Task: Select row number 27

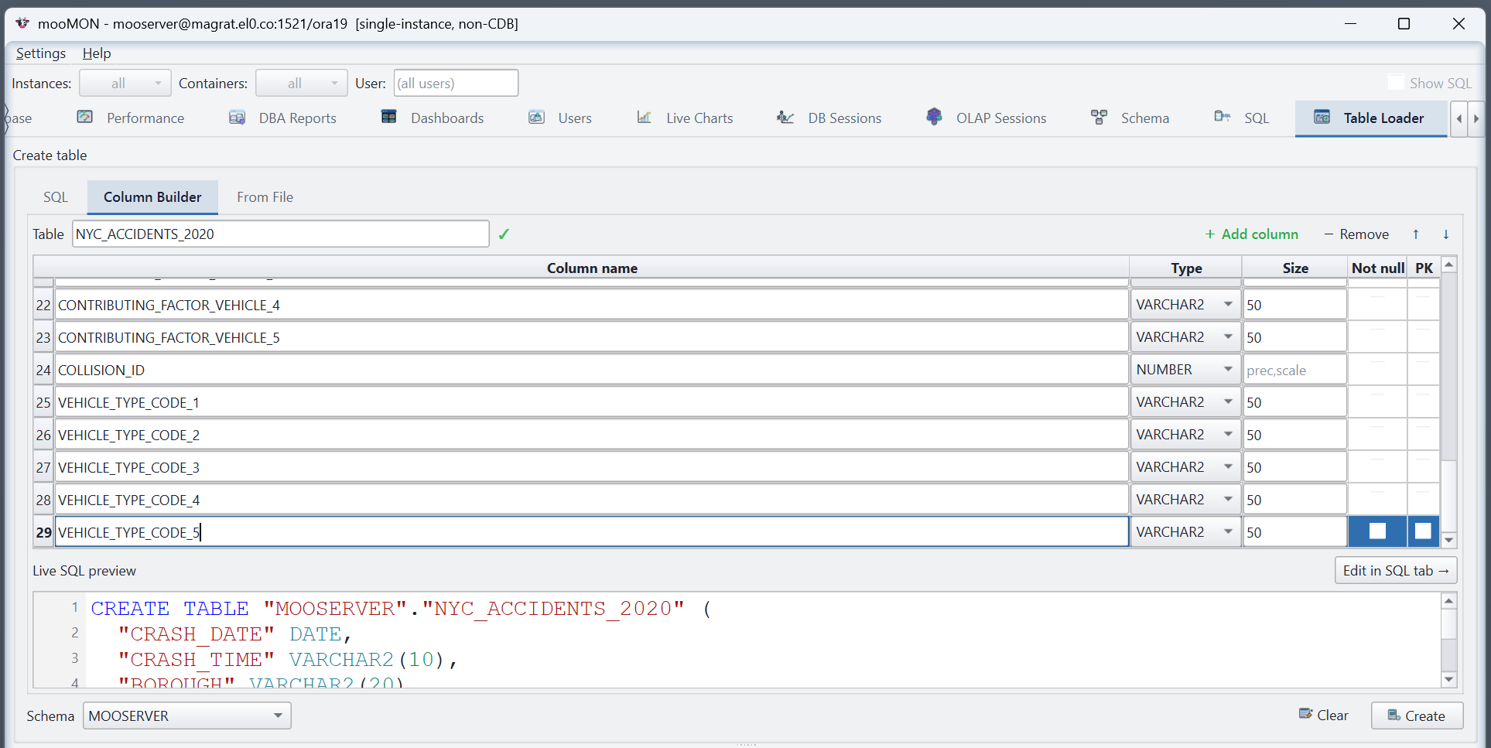Action: pos(43,467)
